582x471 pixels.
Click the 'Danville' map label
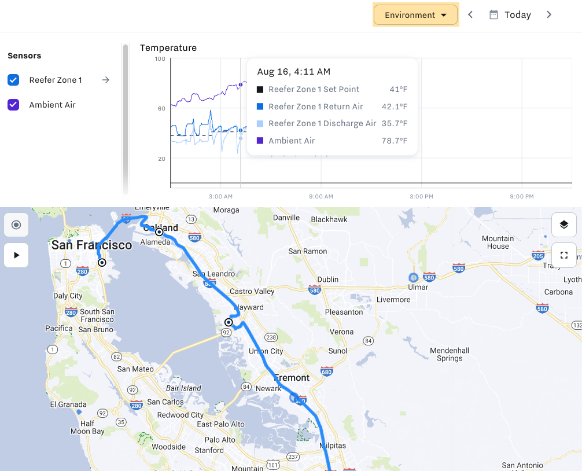[x=286, y=218]
